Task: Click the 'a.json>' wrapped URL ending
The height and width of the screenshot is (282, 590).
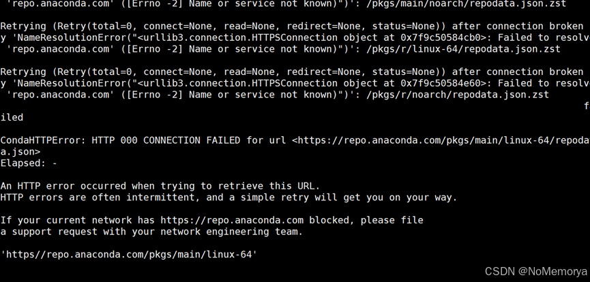Action: tap(20, 152)
